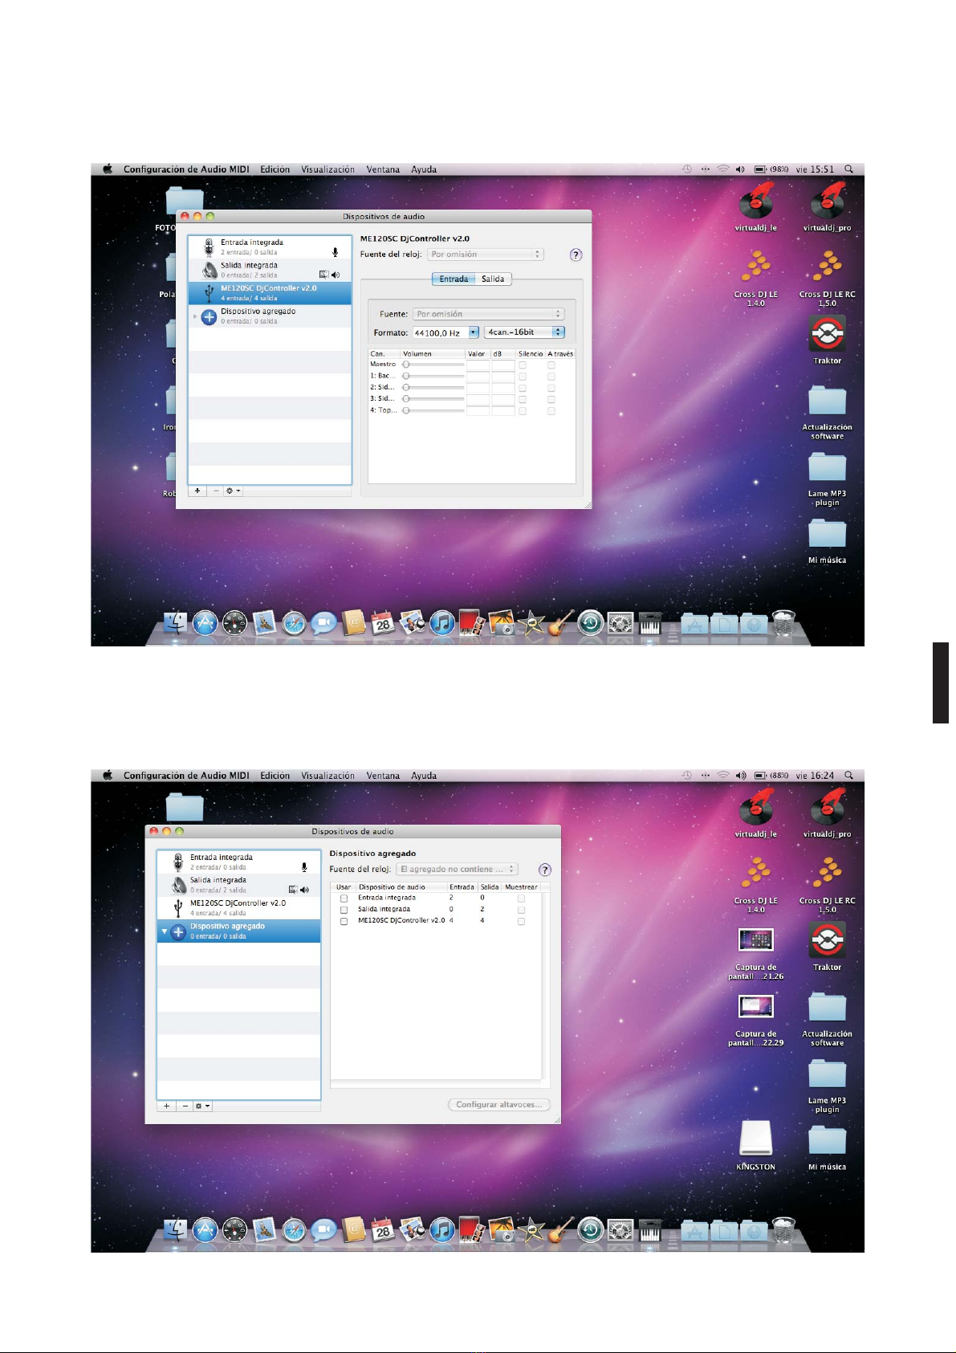Adjust the 1: Bac... channel volume slider
The width and height of the screenshot is (956, 1353).
click(433, 376)
